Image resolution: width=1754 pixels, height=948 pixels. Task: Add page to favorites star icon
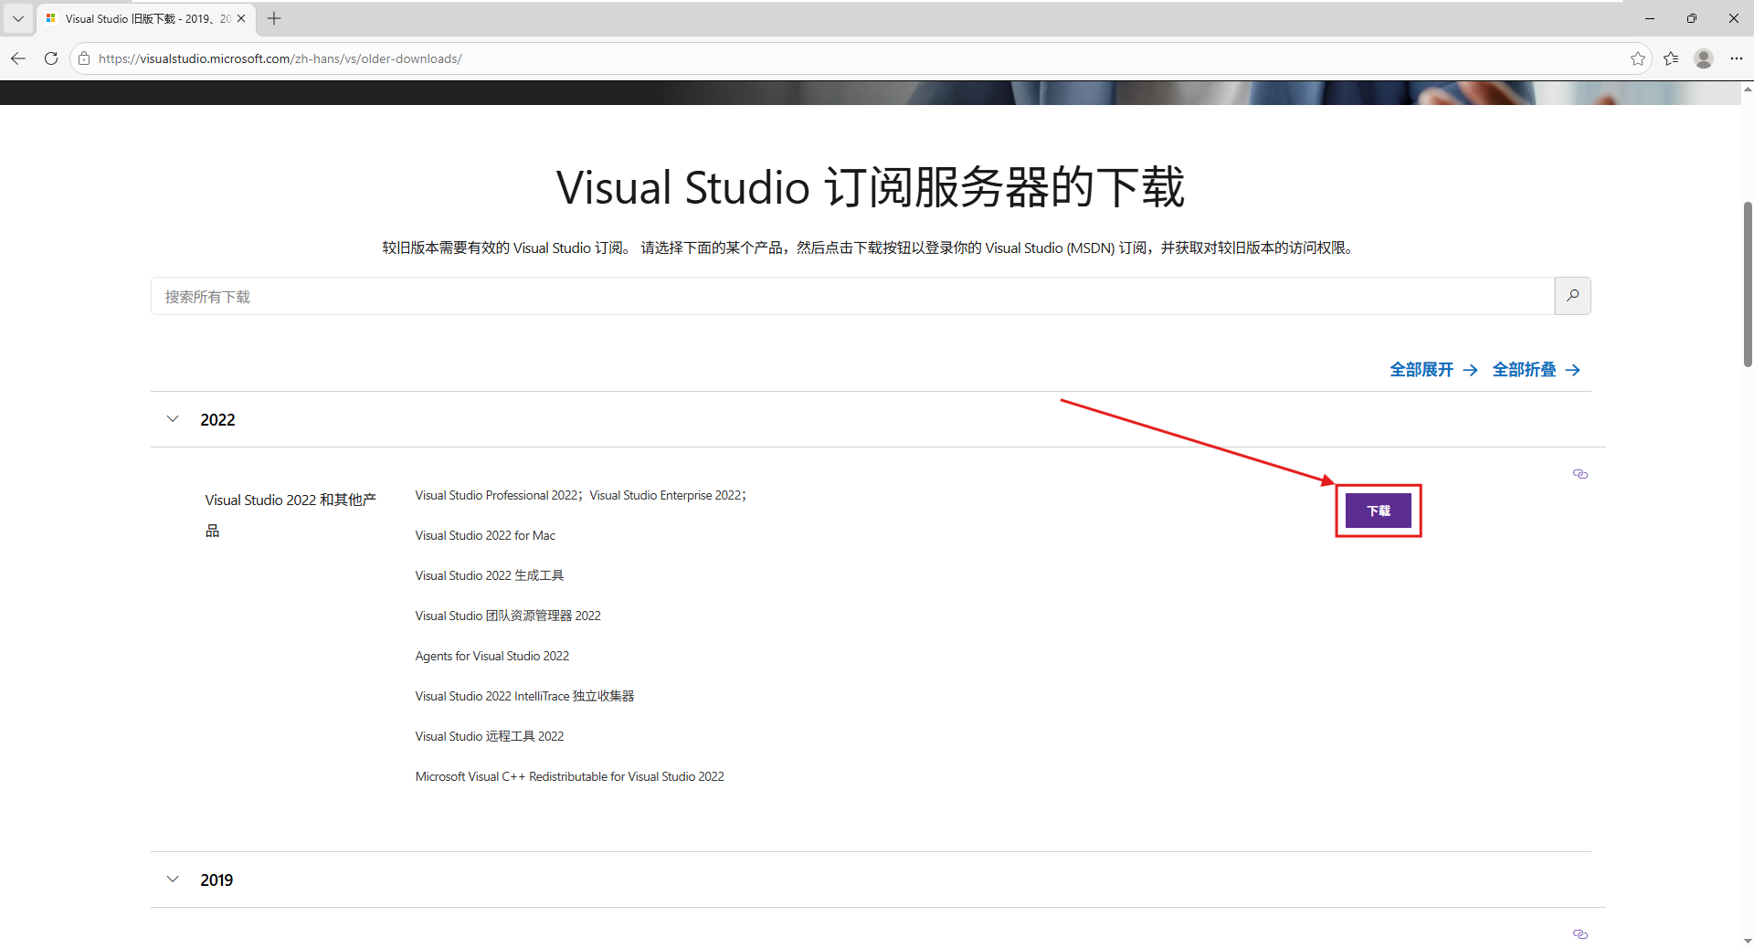[x=1637, y=58]
